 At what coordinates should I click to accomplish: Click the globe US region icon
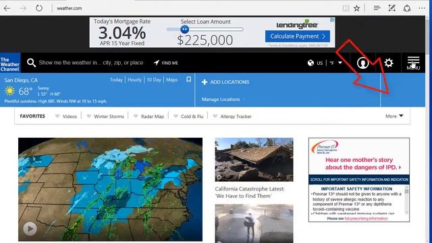310,63
